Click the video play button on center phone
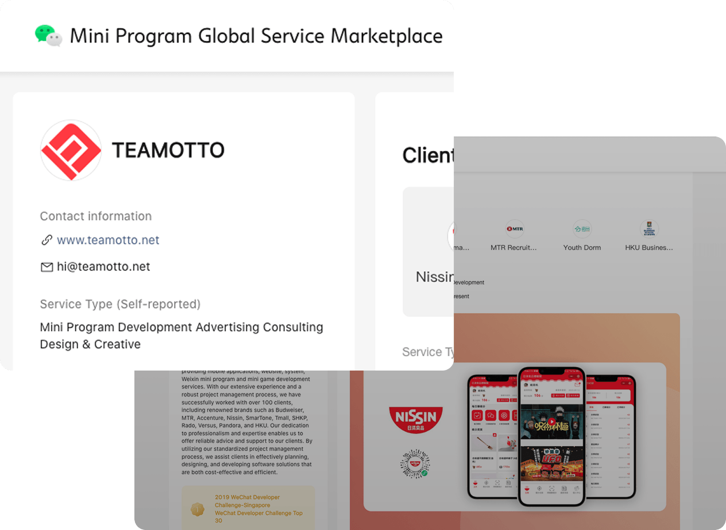726x530 pixels. pos(551,422)
